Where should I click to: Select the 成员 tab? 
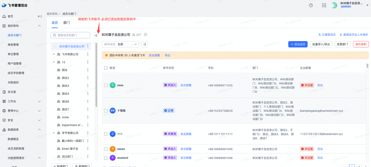pyautogui.click(x=54, y=23)
